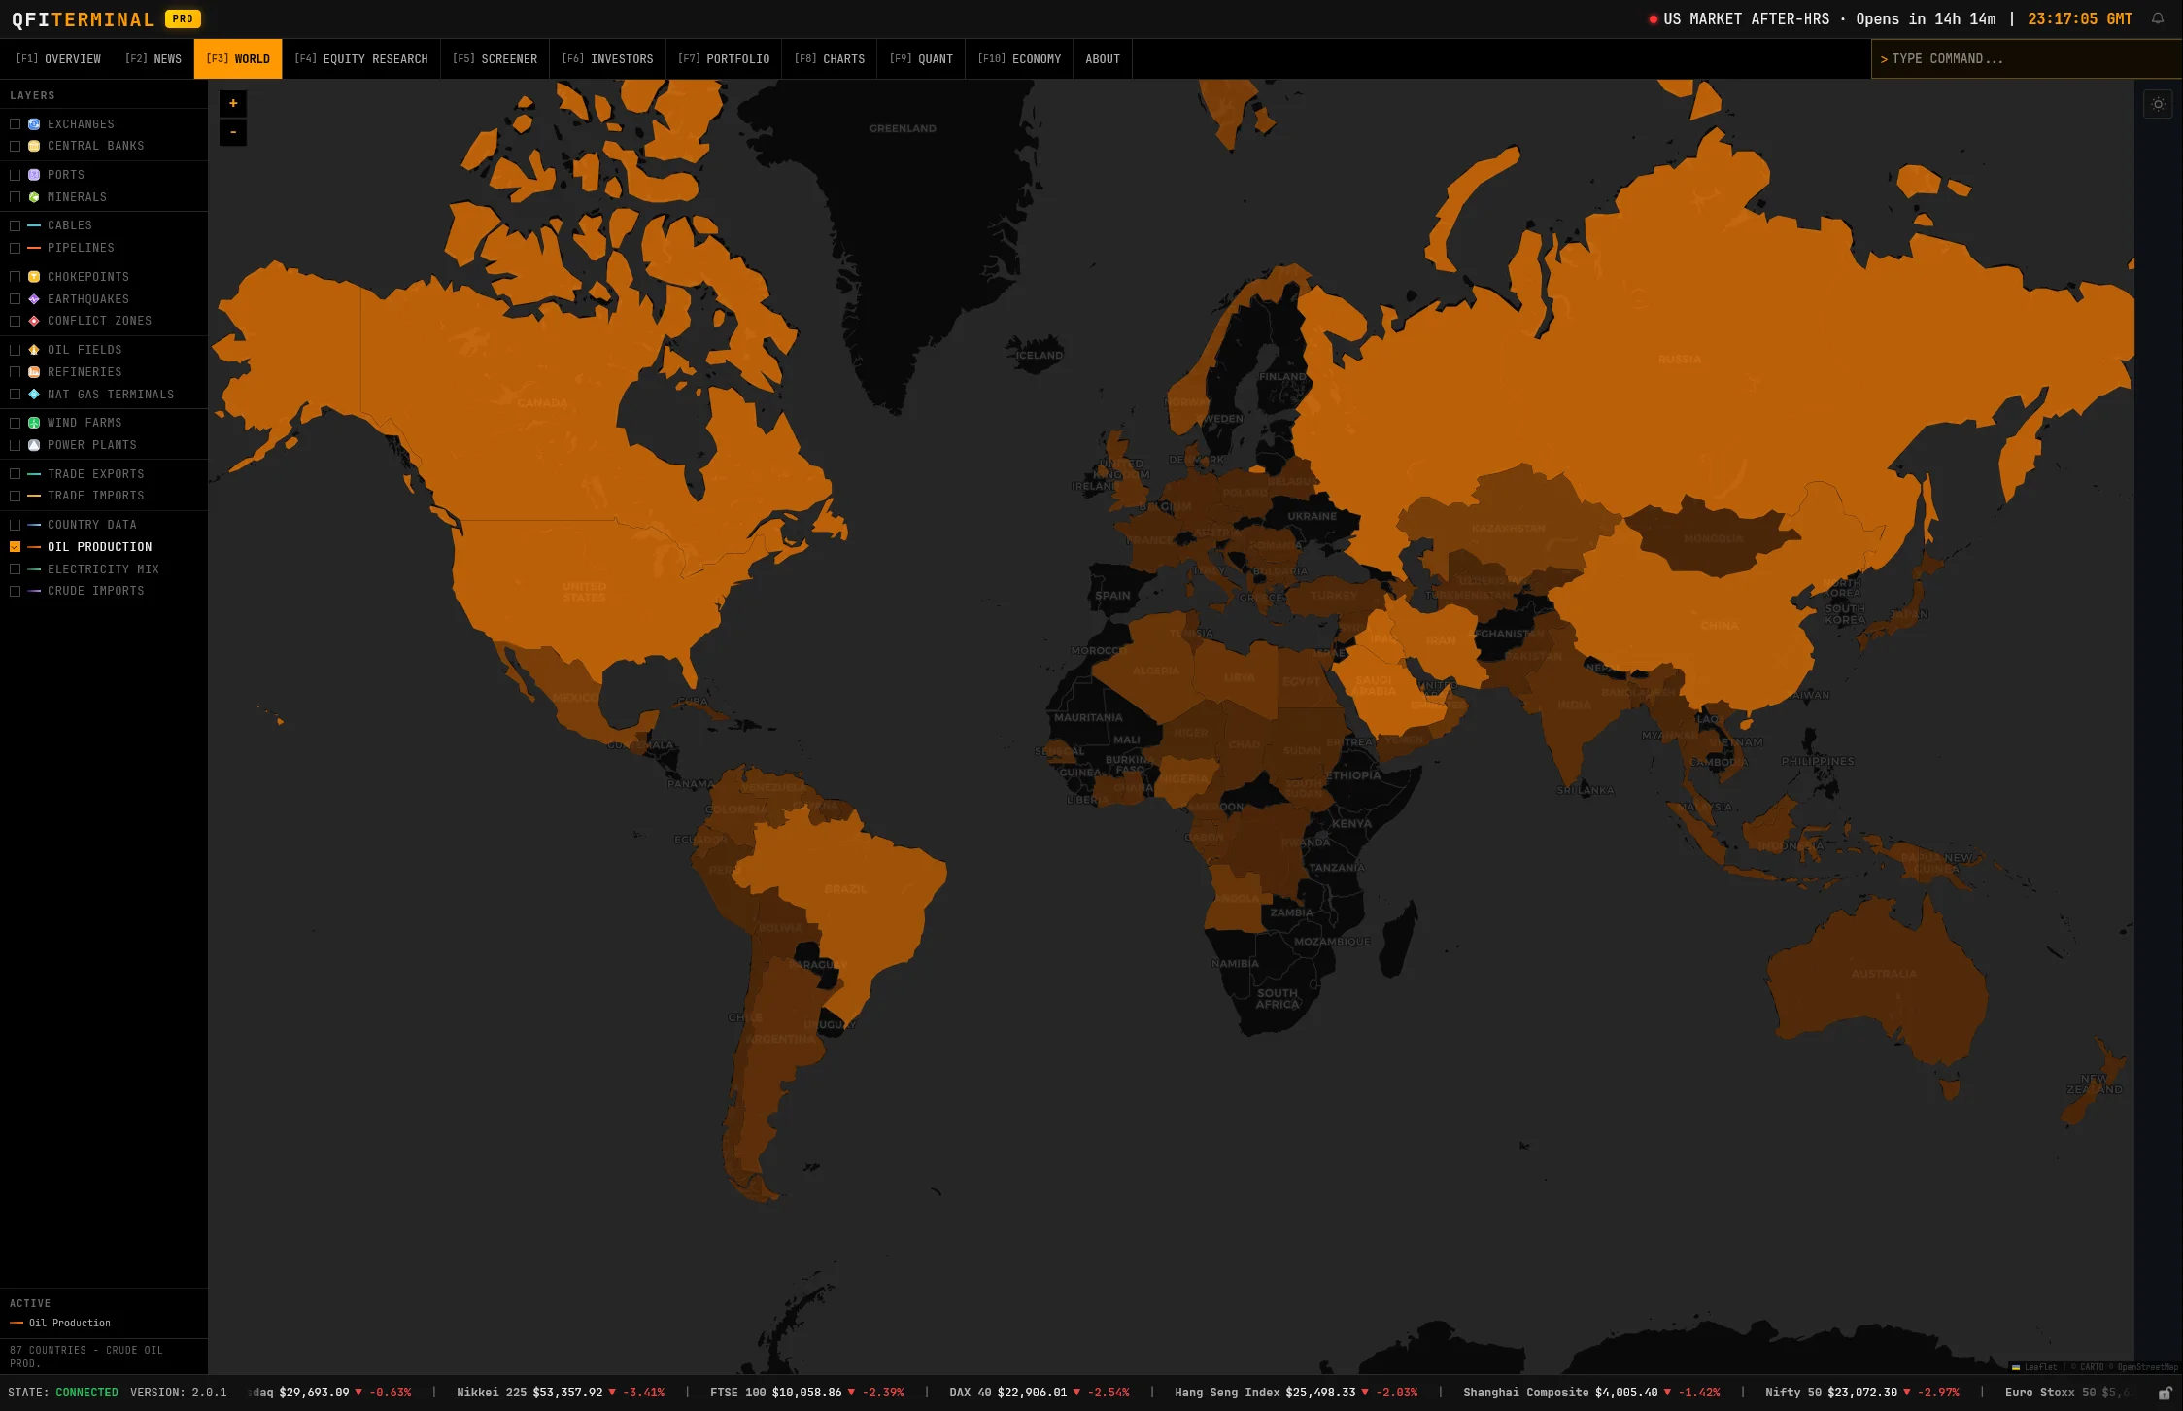Click the zoom out button on the map
Image resolution: width=2183 pixels, height=1411 pixels.
[233, 132]
